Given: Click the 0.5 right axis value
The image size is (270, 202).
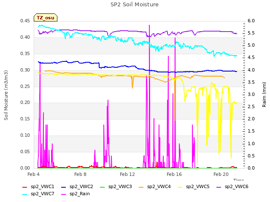Looking at the screenshot, I should pyautogui.click(x=251, y=156).
